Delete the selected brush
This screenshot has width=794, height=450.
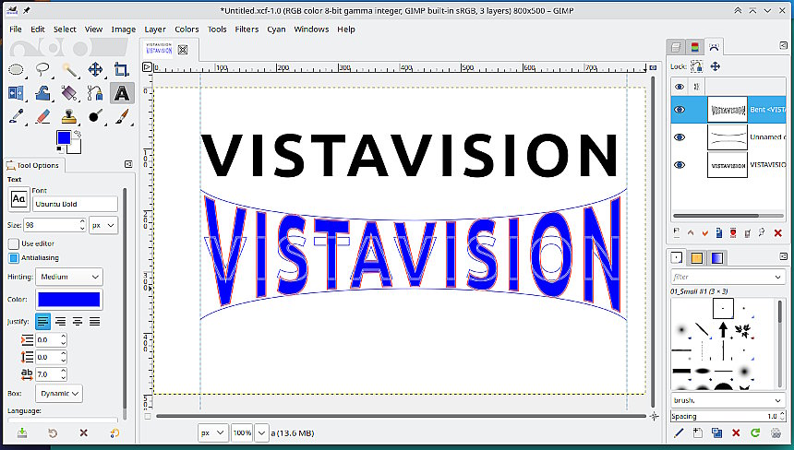pos(736,432)
